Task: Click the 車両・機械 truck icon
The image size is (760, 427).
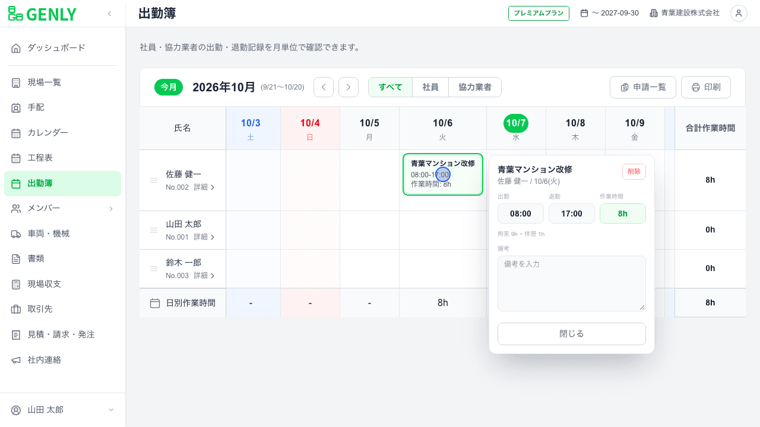Action: click(x=16, y=234)
